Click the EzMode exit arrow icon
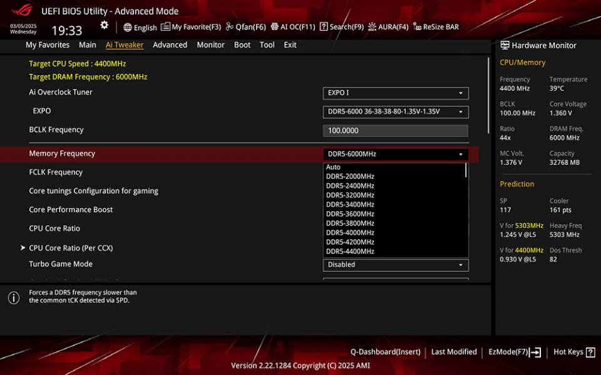Image resolution: width=601 pixels, height=375 pixels. click(x=535, y=352)
